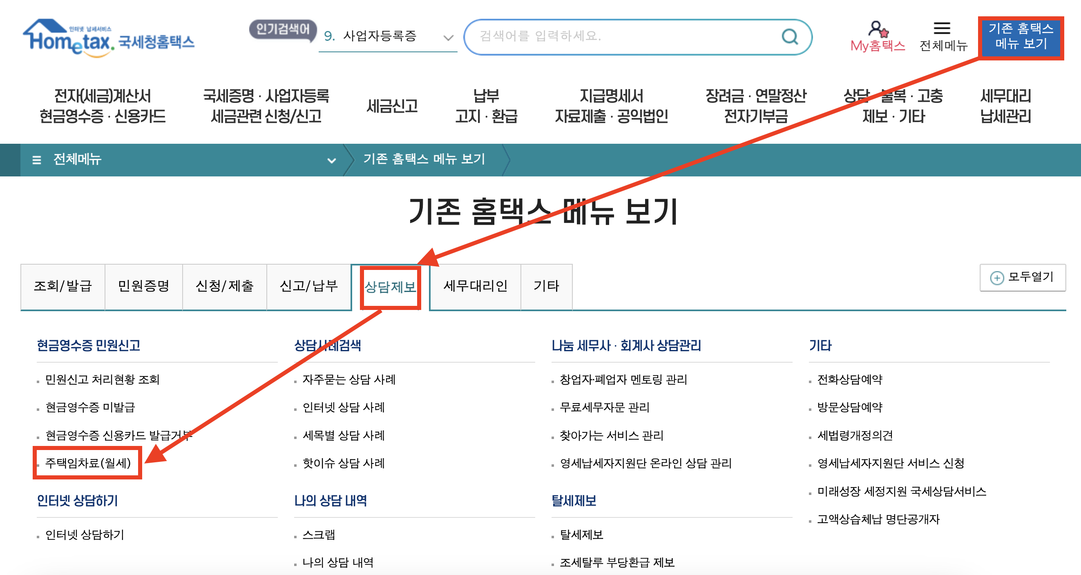Open 방문상담예약 link
Viewport: 1081px width, 575px height.
(850, 407)
